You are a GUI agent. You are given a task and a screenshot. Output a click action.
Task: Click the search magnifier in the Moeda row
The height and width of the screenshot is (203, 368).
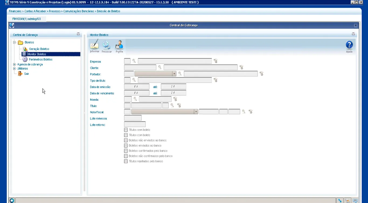pyautogui.click(x=135, y=99)
